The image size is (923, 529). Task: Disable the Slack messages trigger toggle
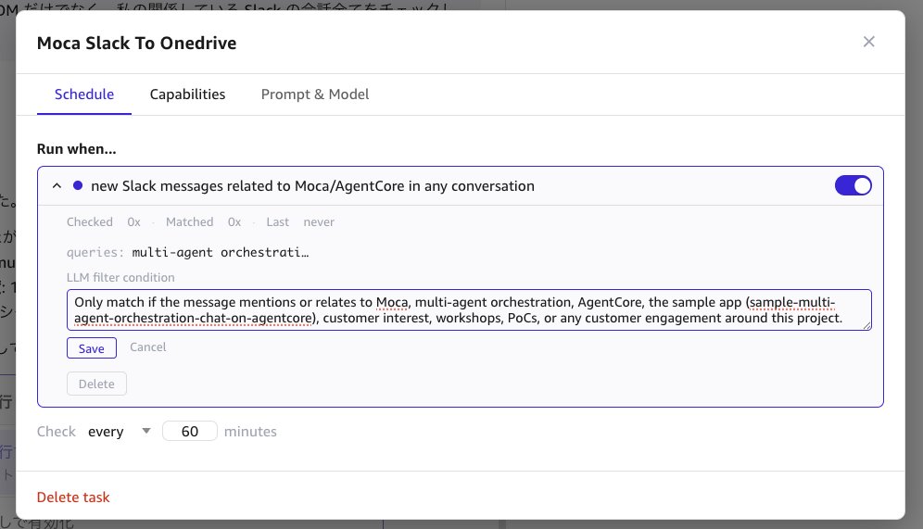pyautogui.click(x=853, y=186)
